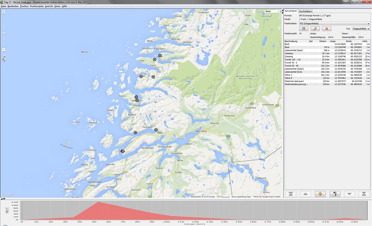Click the map zoom in plus button
372x226 pixels.
[3, 12]
